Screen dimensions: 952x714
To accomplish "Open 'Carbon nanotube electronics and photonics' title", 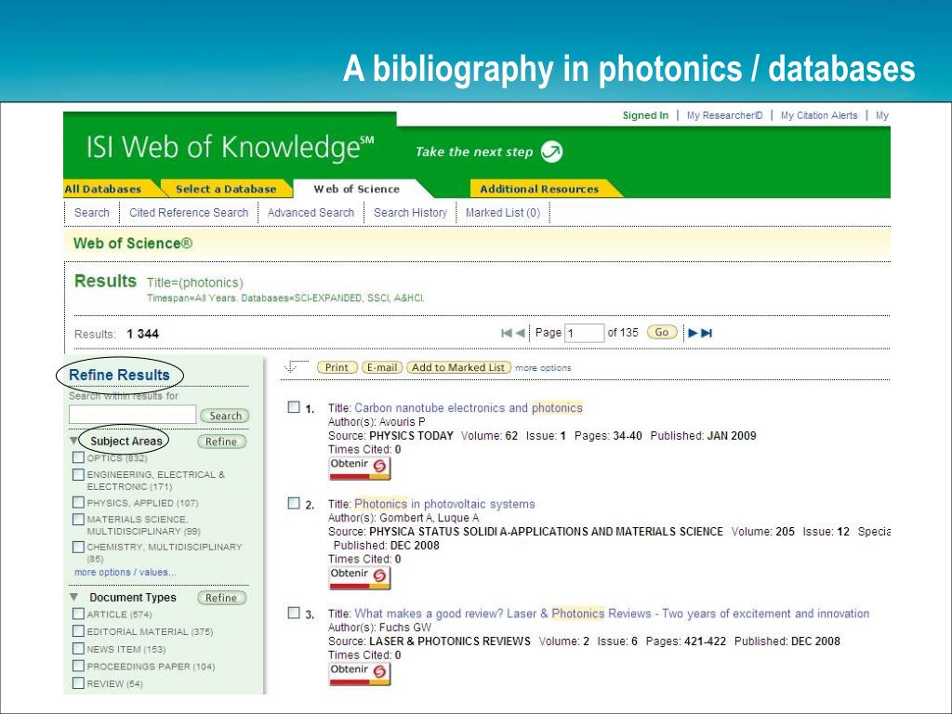I will click(469, 408).
